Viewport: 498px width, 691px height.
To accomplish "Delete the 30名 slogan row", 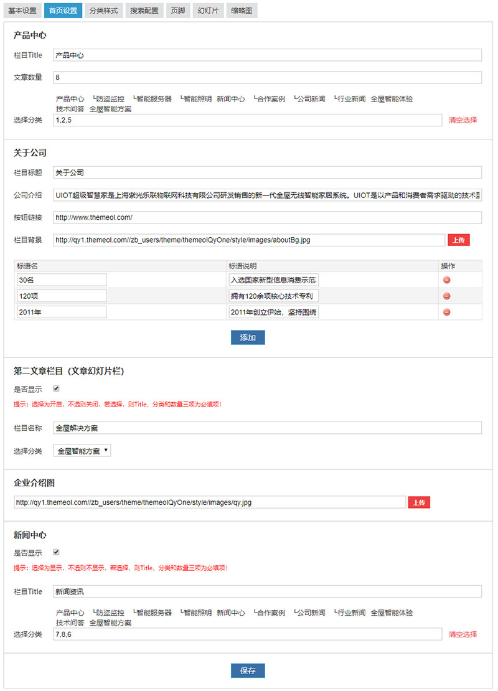I will [446, 280].
